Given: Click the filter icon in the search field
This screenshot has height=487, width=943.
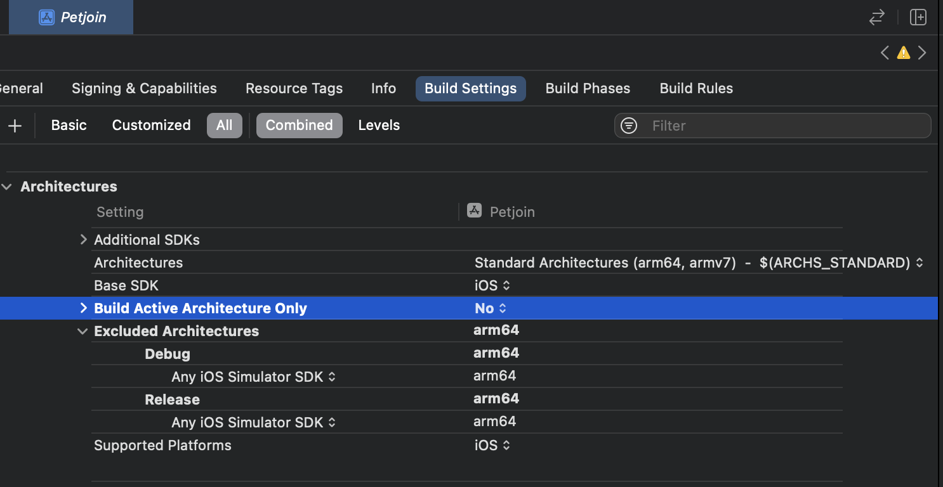Looking at the screenshot, I should pos(629,126).
